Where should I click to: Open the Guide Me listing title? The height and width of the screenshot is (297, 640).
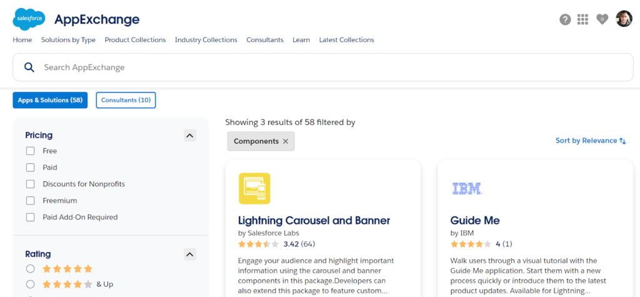tap(475, 221)
